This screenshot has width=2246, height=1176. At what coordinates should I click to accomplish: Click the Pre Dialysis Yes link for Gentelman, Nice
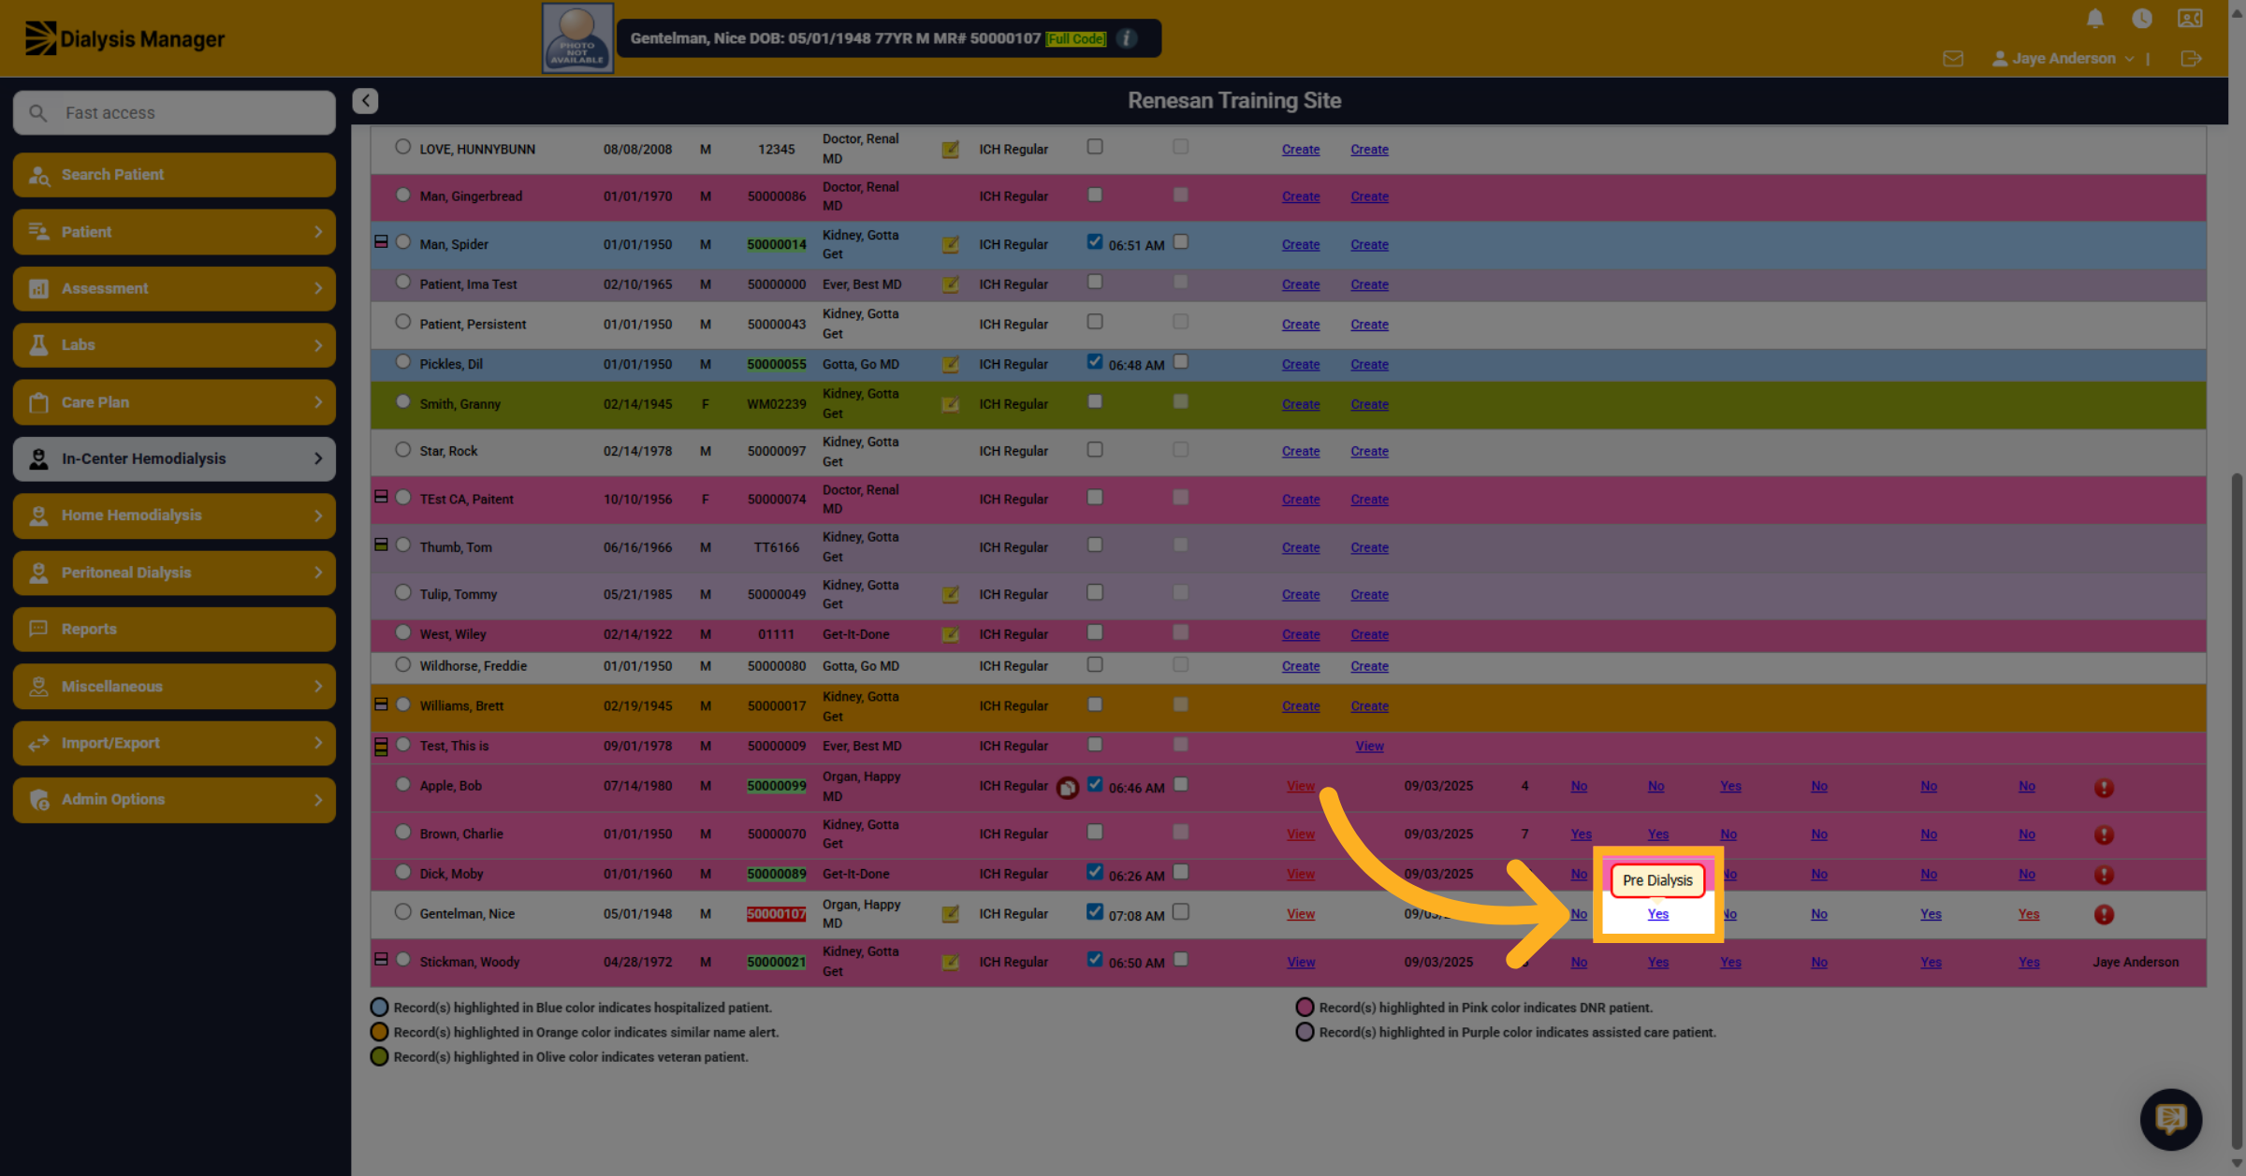(1657, 914)
